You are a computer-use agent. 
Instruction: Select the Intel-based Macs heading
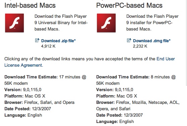(30, 5)
